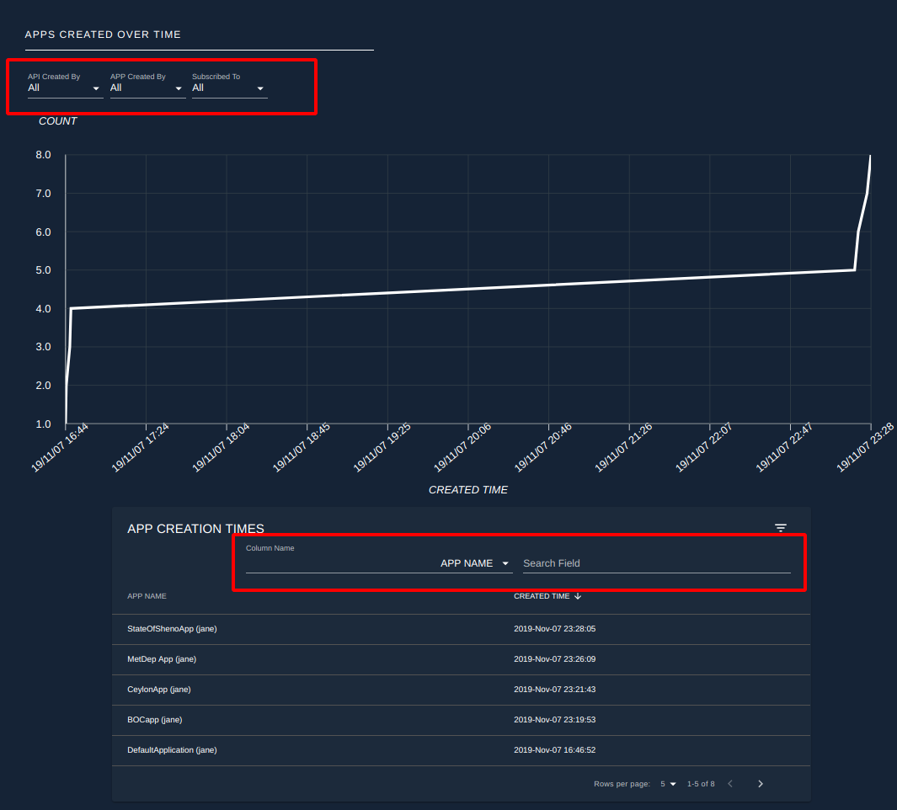897x810 pixels.
Task: Go to next page arrow
Action: (761, 784)
